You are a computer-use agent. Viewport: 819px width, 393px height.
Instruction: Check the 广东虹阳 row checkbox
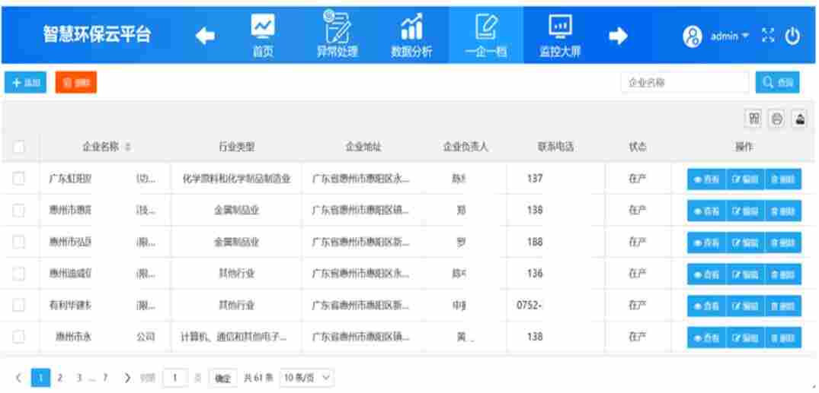click(x=20, y=179)
